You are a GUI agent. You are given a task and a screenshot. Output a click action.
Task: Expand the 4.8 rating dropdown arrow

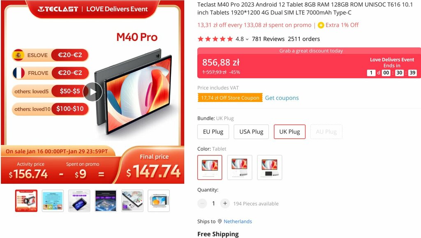(x=247, y=39)
